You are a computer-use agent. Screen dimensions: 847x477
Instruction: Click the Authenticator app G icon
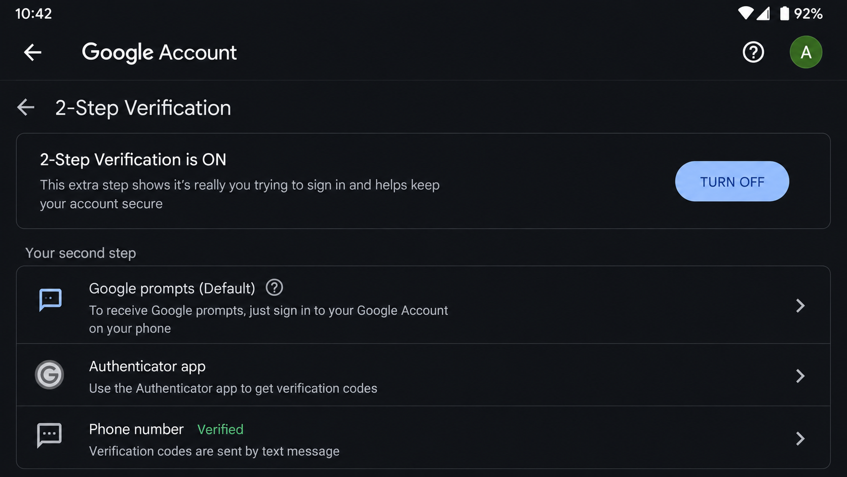pyautogui.click(x=49, y=375)
